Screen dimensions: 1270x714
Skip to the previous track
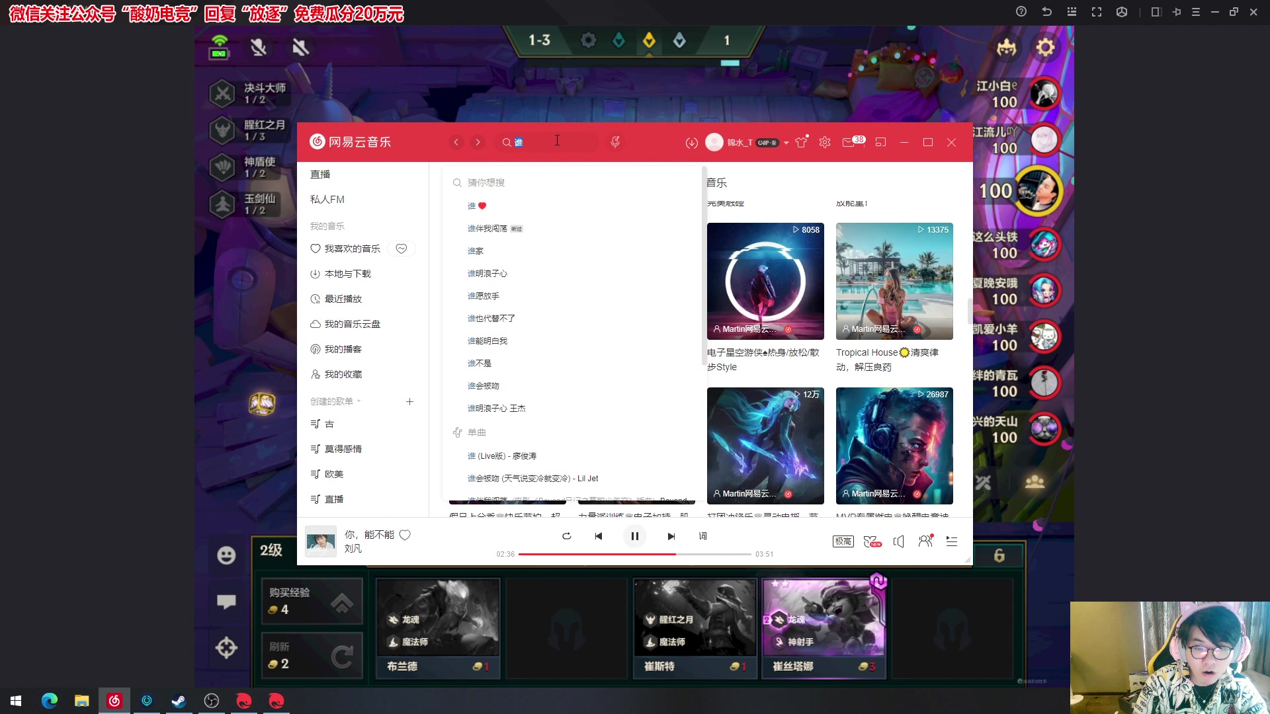[x=599, y=536]
